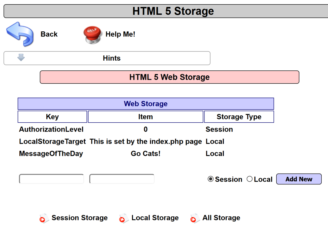Click the Help Me! text link

120,34
